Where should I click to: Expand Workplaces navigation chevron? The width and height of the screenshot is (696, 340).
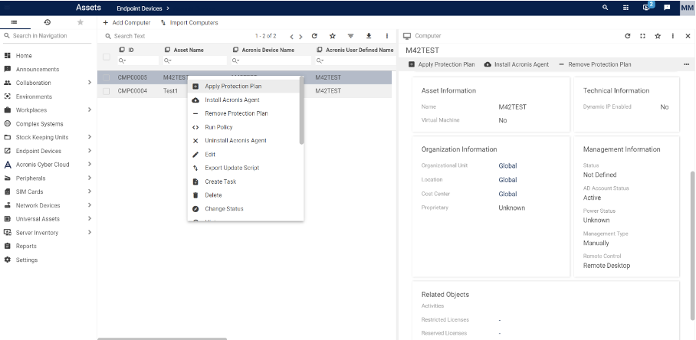tap(89, 110)
